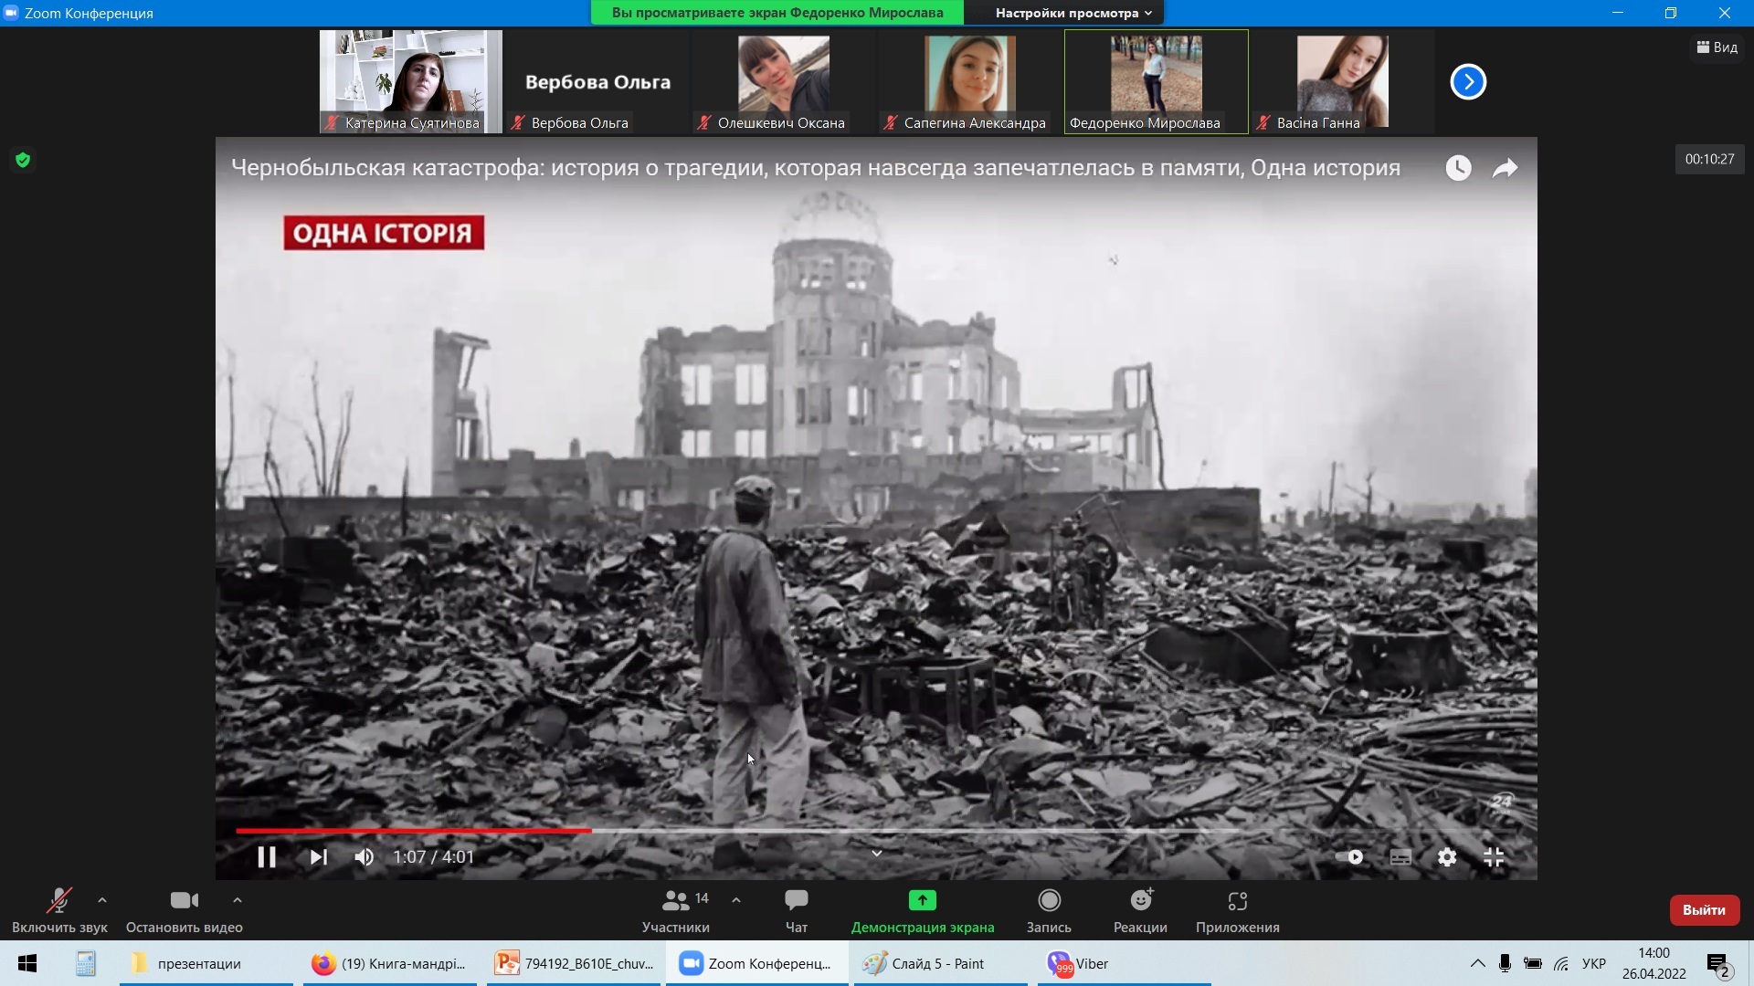The width and height of the screenshot is (1754, 986).
Task: Open the Чат chat panel
Action: click(797, 910)
